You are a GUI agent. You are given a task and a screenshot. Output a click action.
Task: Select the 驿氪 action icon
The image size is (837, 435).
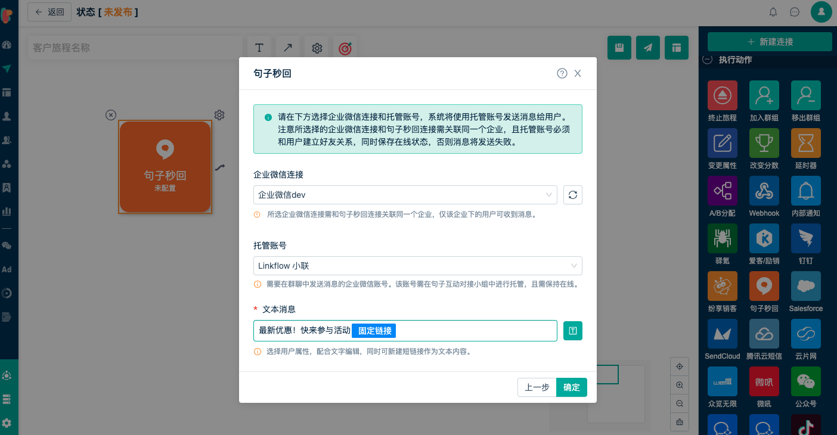(723, 238)
